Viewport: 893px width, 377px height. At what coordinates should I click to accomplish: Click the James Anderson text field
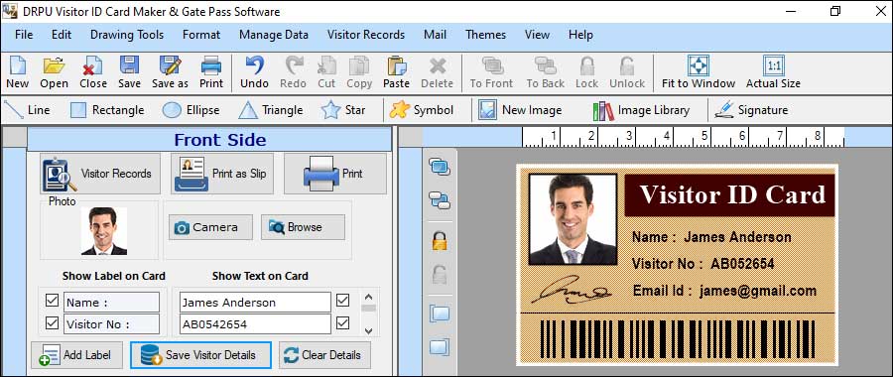pos(255,303)
